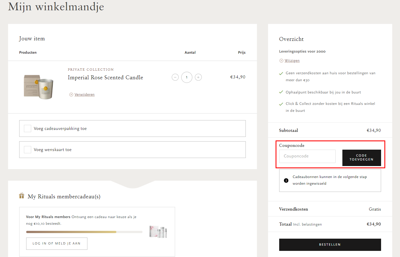400x257 pixels.
Task: Click the Overzicht heading
Action: pos(291,39)
